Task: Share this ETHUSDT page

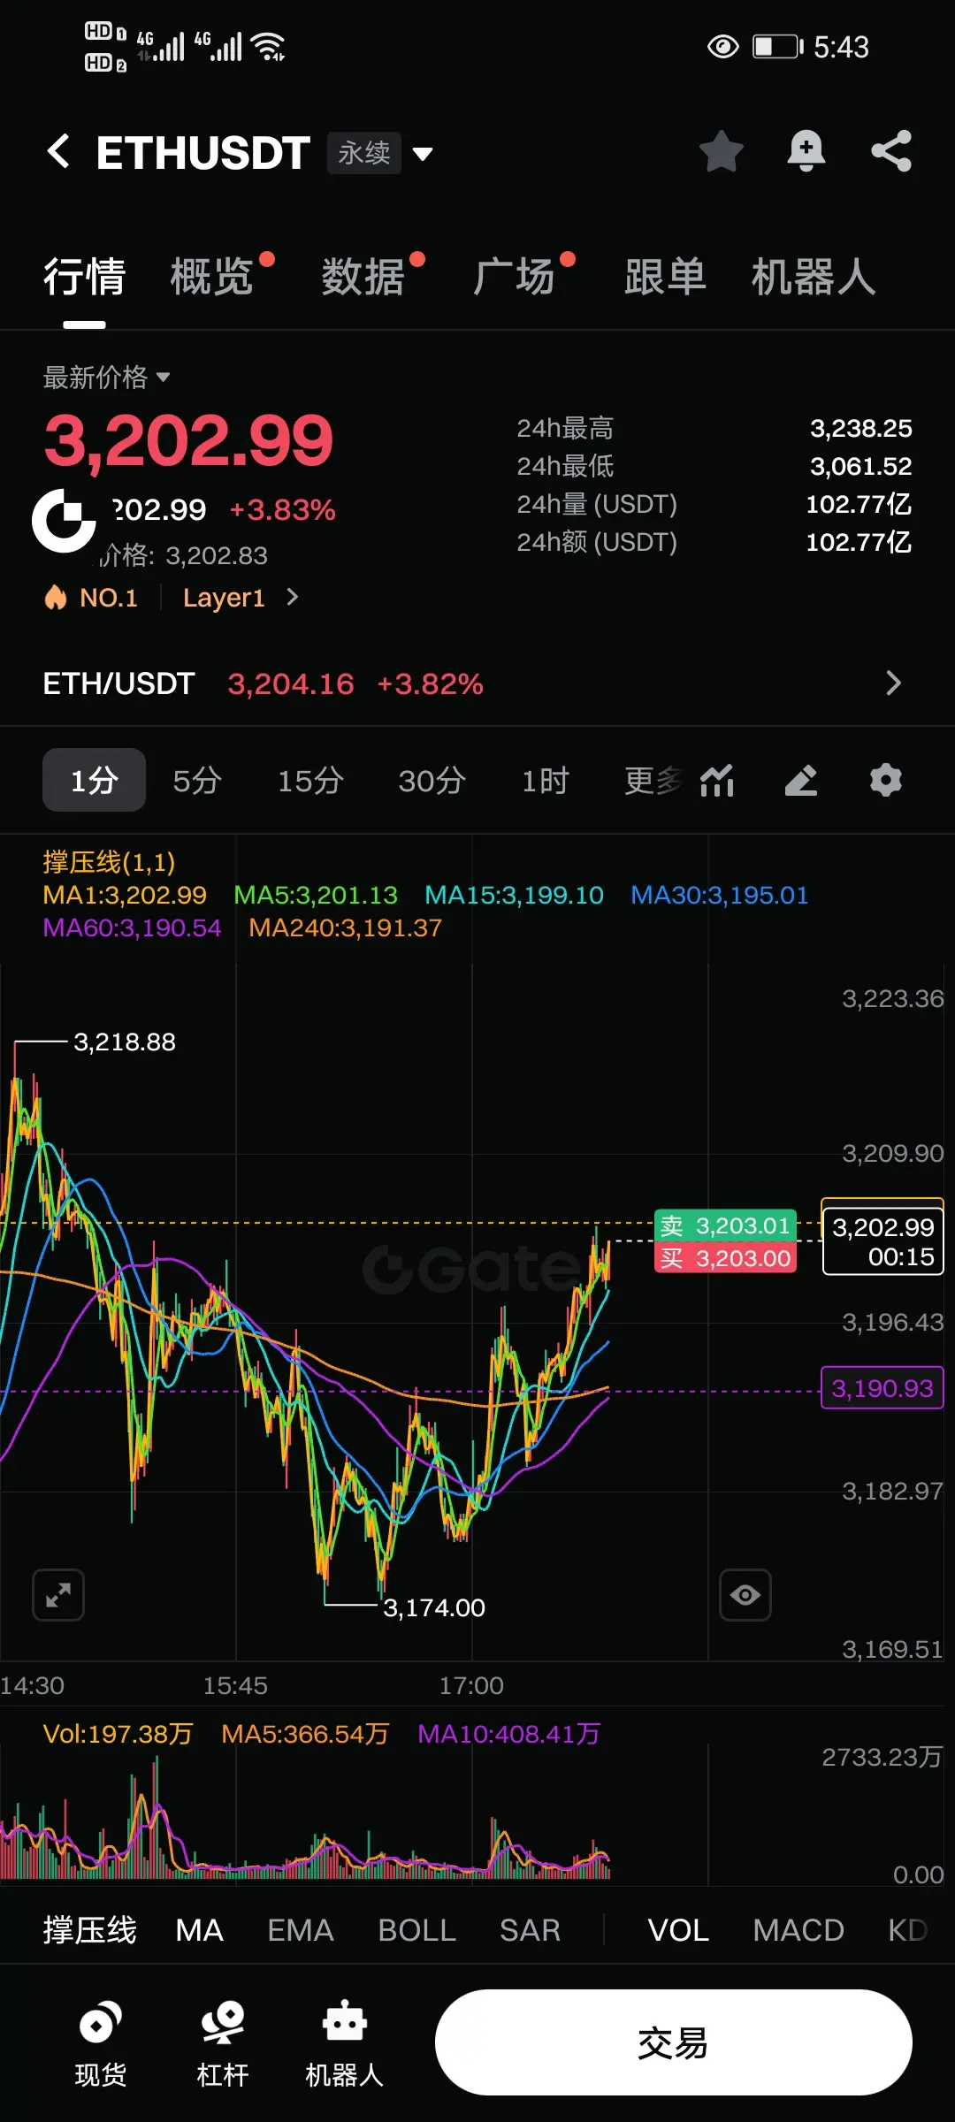Action: coord(891,151)
